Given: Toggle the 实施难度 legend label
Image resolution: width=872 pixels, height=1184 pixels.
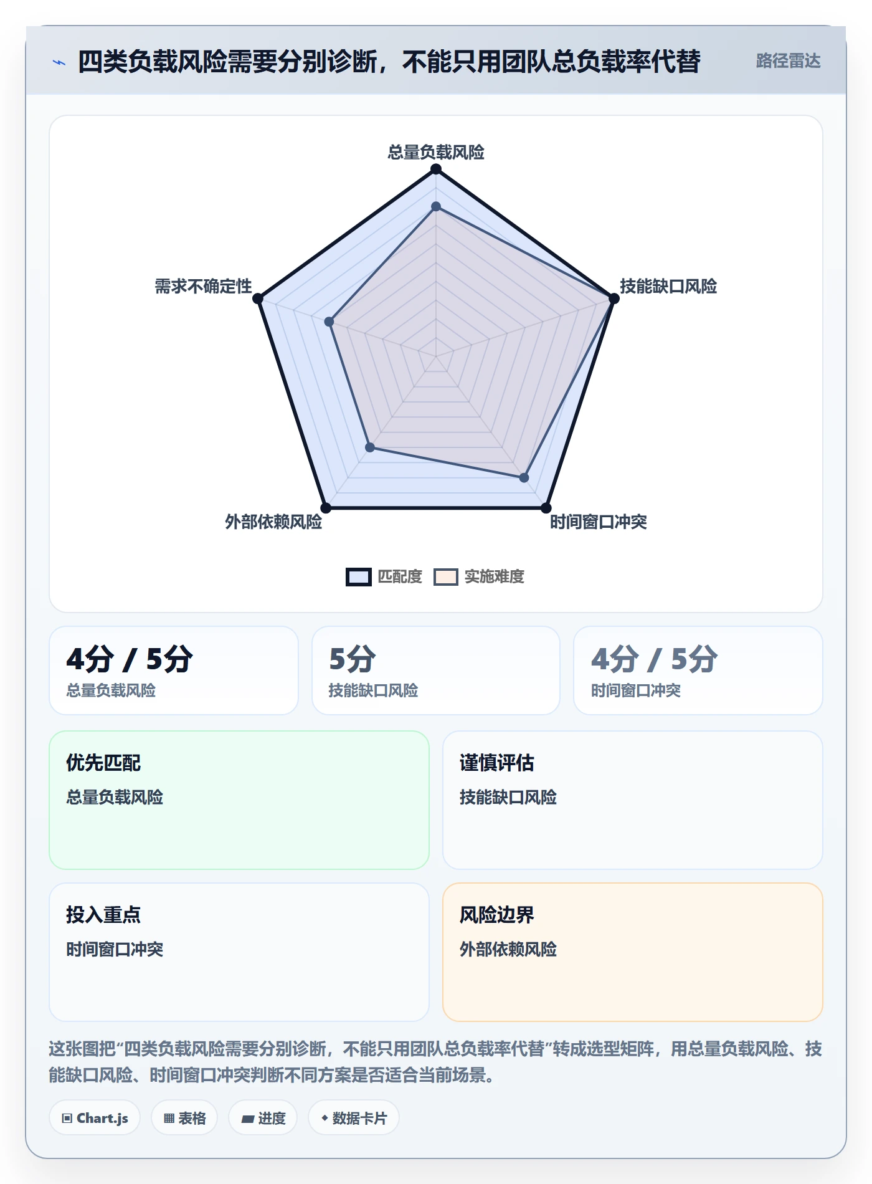Looking at the screenshot, I should (494, 577).
